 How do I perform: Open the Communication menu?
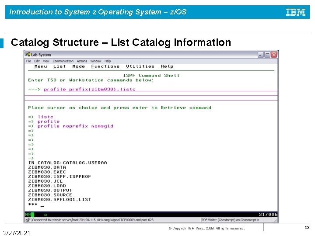pos(63,61)
